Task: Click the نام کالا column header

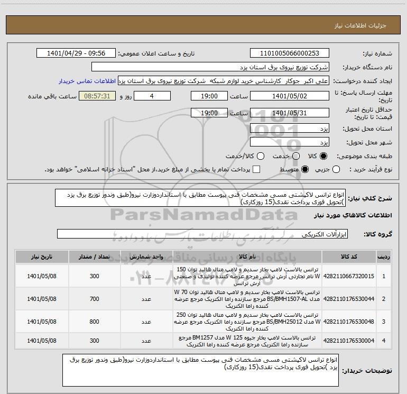Action: pos(247,256)
